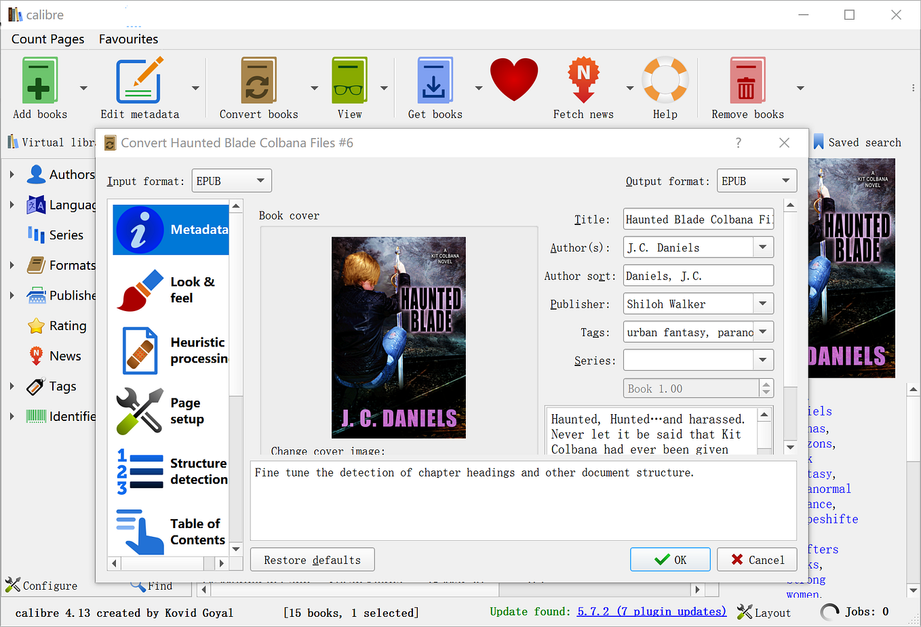Open Heuristic processing settings

(171, 350)
